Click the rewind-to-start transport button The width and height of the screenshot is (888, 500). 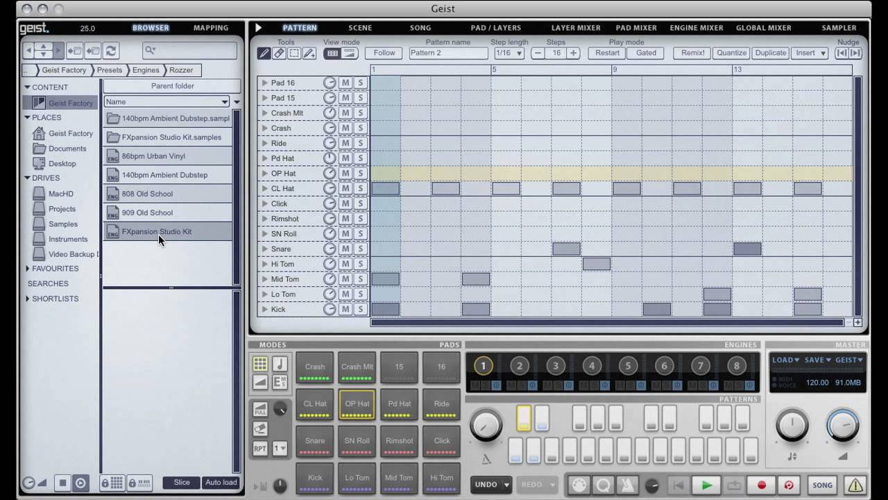(x=679, y=485)
